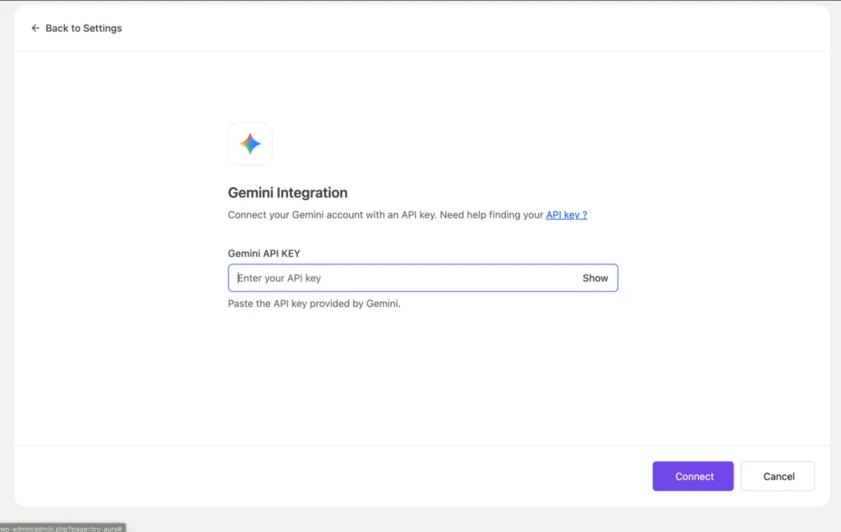Image resolution: width=841 pixels, height=532 pixels.
Task: Click the back arrow icon
Action: (35, 28)
